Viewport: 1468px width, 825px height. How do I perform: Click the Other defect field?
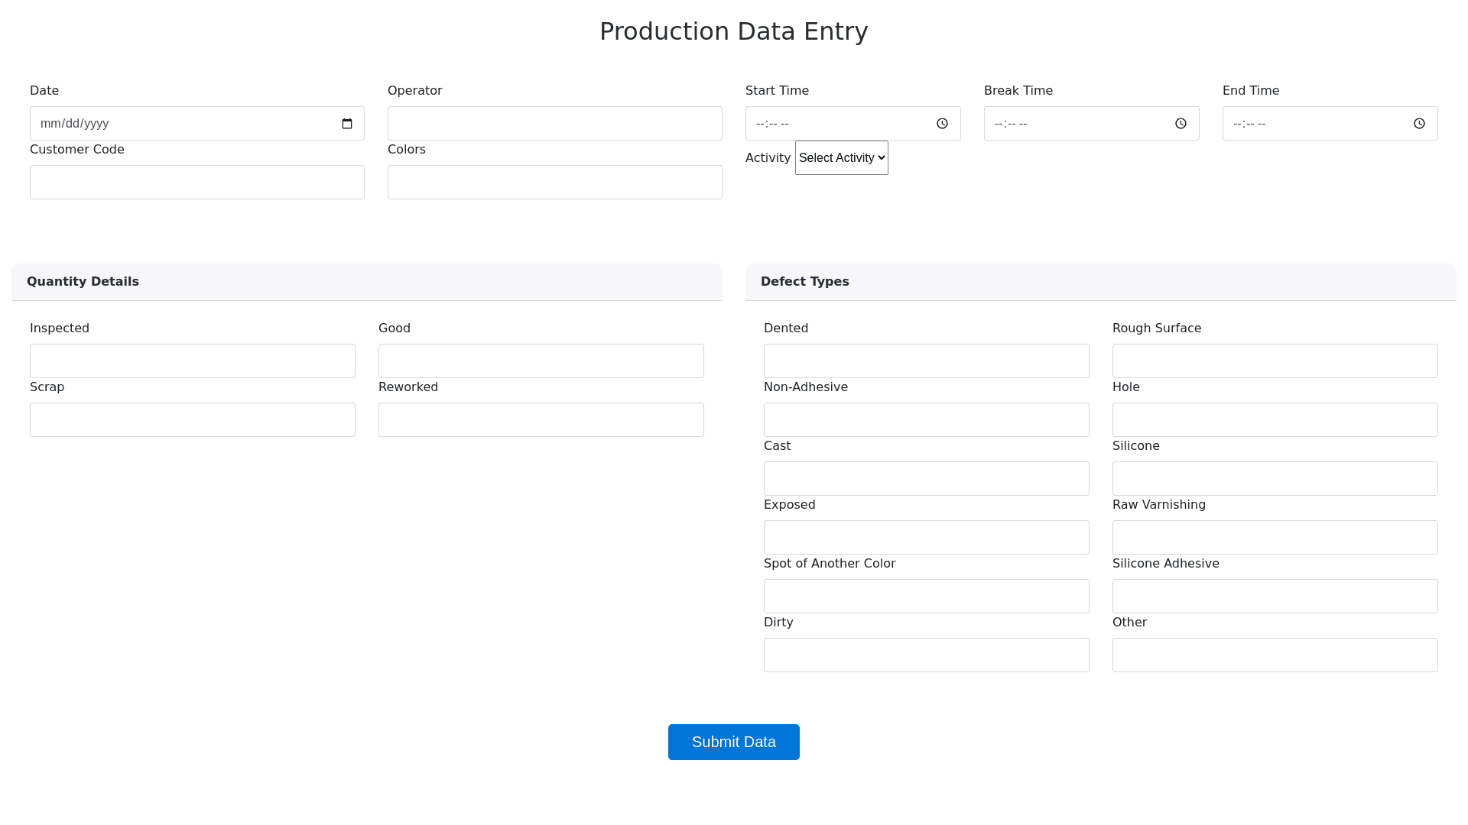click(1275, 655)
